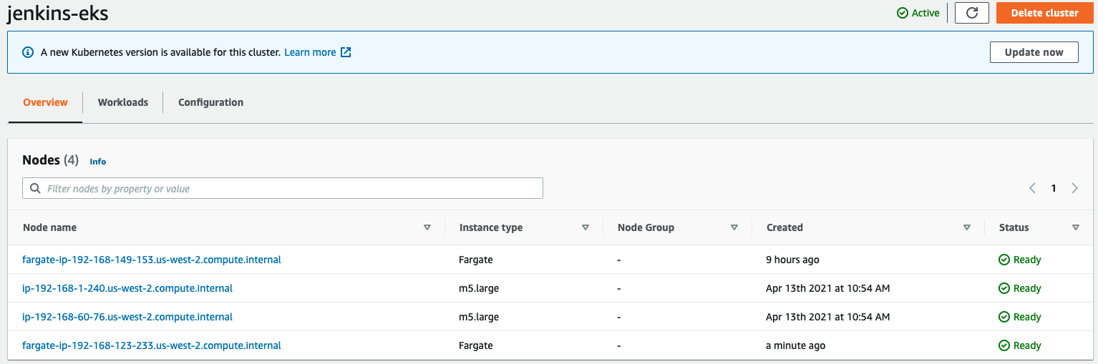The height and width of the screenshot is (364, 1098).
Task: Click the search magnifier icon in filter box
Action: 35,189
